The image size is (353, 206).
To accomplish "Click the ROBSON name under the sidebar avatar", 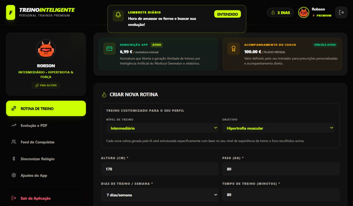I will (x=46, y=66).
